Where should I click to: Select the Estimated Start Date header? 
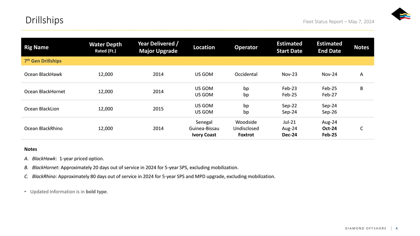289,47
